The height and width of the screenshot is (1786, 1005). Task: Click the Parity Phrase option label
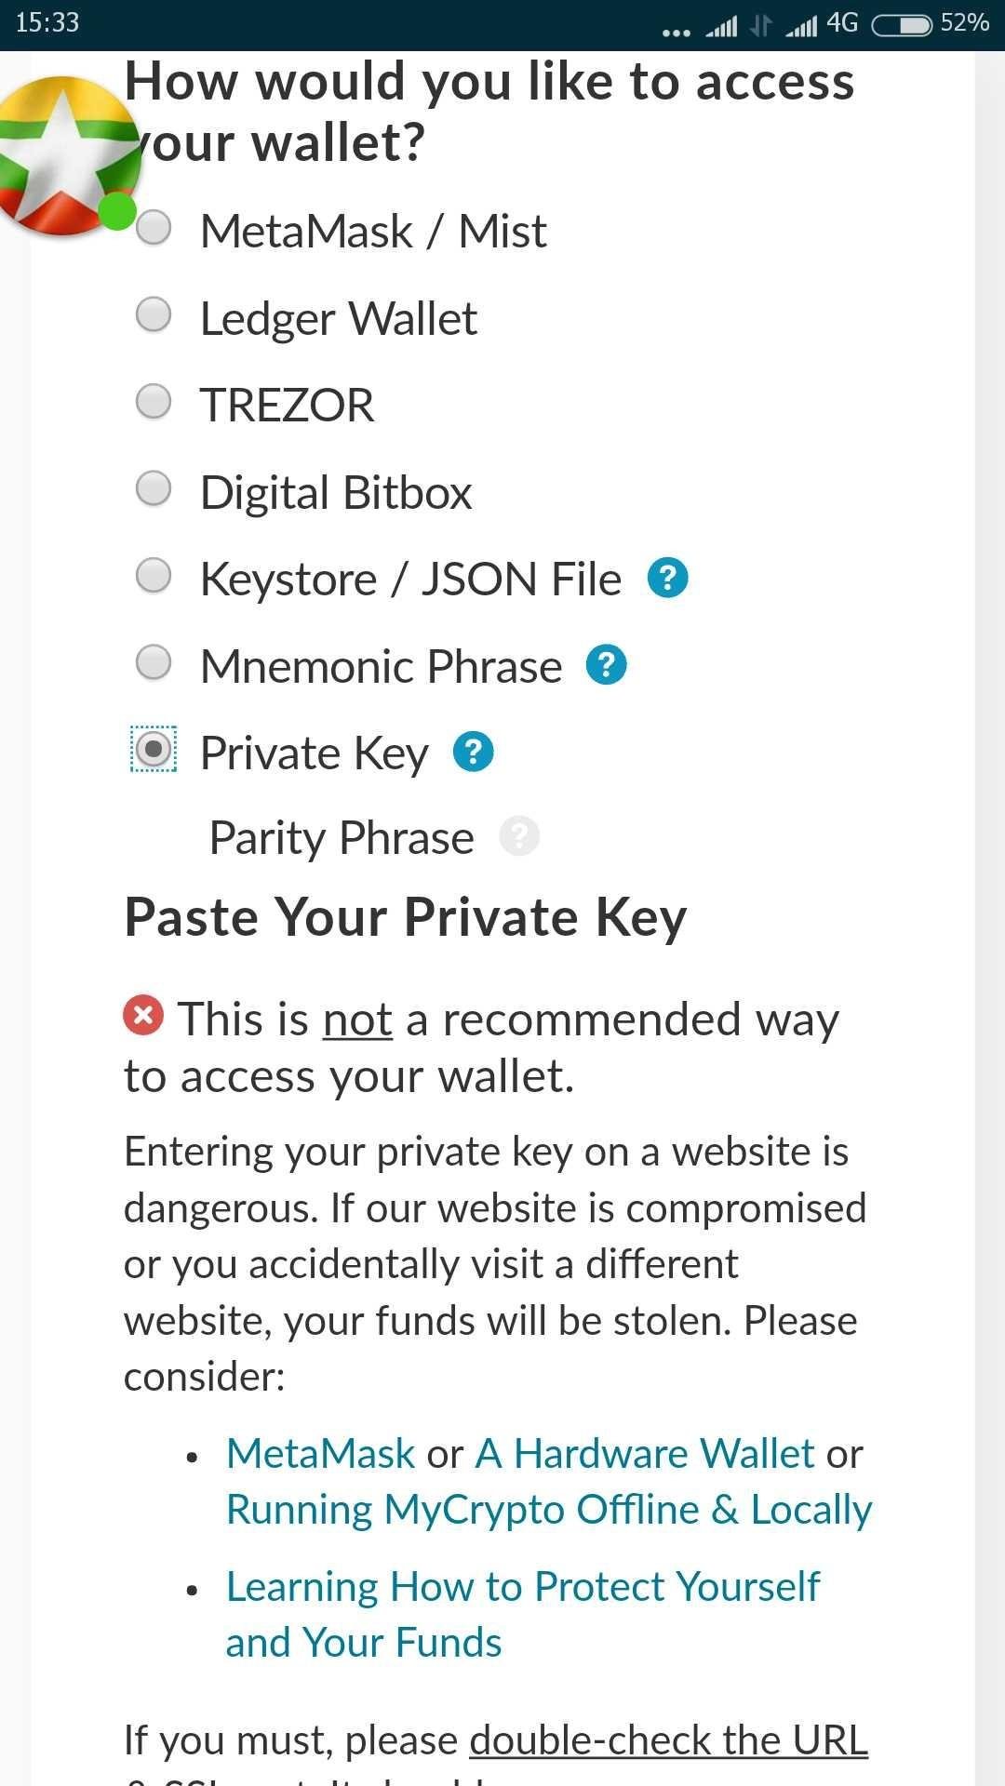click(342, 838)
